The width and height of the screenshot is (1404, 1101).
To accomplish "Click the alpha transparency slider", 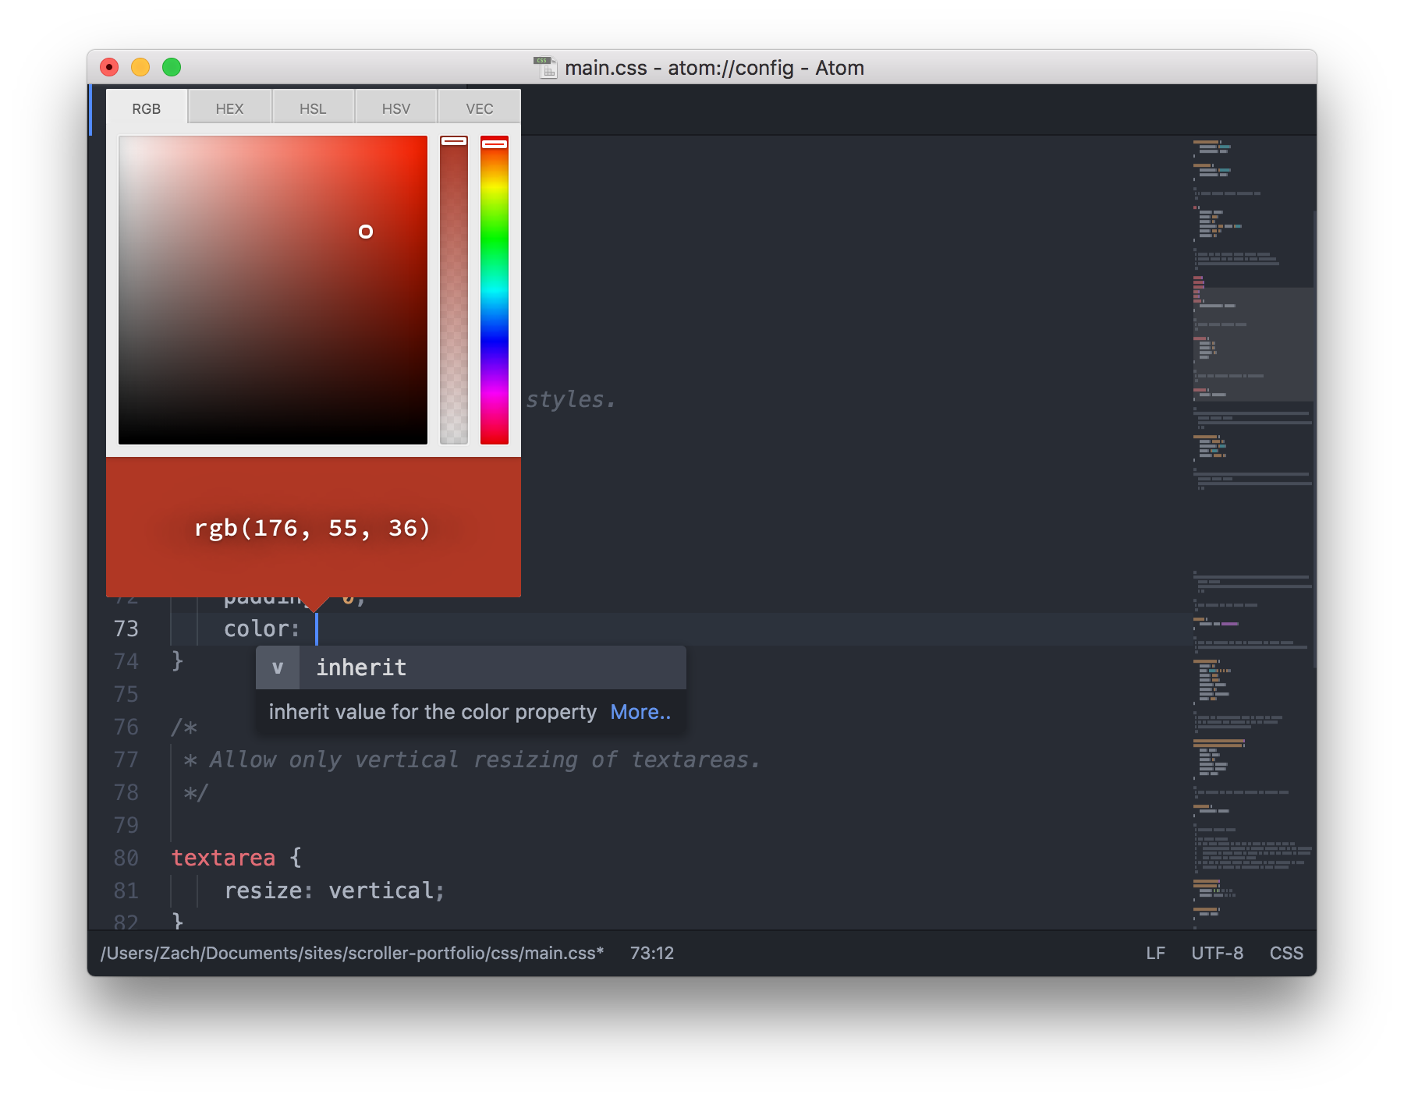I will click(x=455, y=312).
